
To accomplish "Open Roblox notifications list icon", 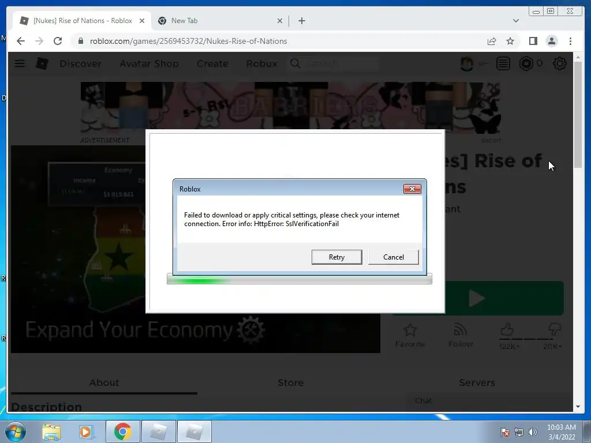I will (503, 63).
